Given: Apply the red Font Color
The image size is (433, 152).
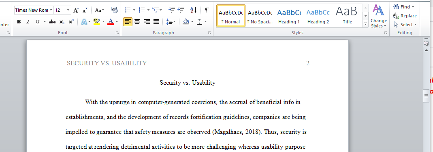Looking at the screenshot, I should pyautogui.click(x=111, y=22).
